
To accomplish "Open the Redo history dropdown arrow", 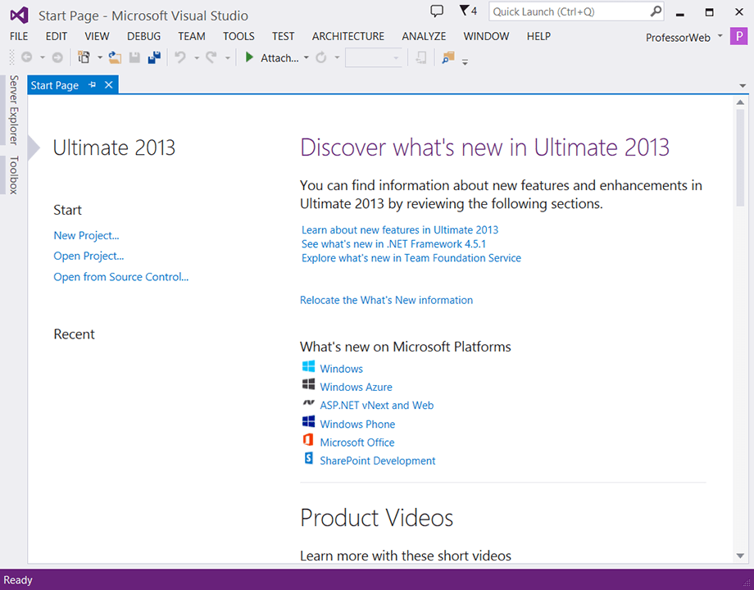I will [228, 57].
